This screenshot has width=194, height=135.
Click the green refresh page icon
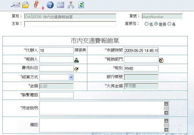click(x=81, y=5)
